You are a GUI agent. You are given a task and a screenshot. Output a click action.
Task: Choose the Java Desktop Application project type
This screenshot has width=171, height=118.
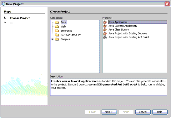pyautogui.click(x=123, y=26)
